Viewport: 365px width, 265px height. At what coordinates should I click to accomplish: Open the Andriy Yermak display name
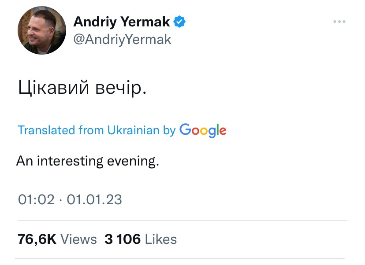coord(121,21)
